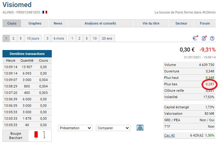224x143 pixels.
Task: Open the News tab
Action: [x=58, y=23]
